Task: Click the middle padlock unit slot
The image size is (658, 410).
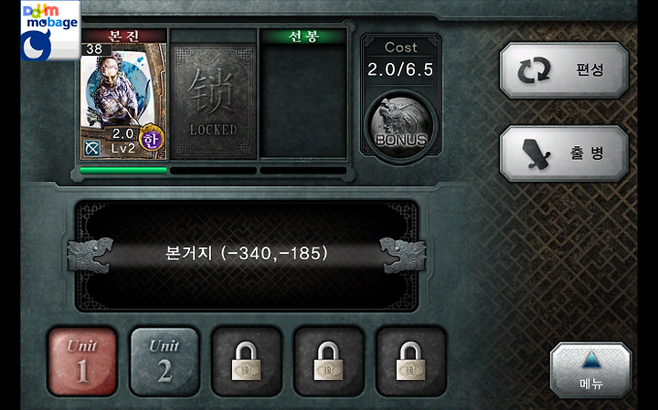Action: (x=329, y=362)
